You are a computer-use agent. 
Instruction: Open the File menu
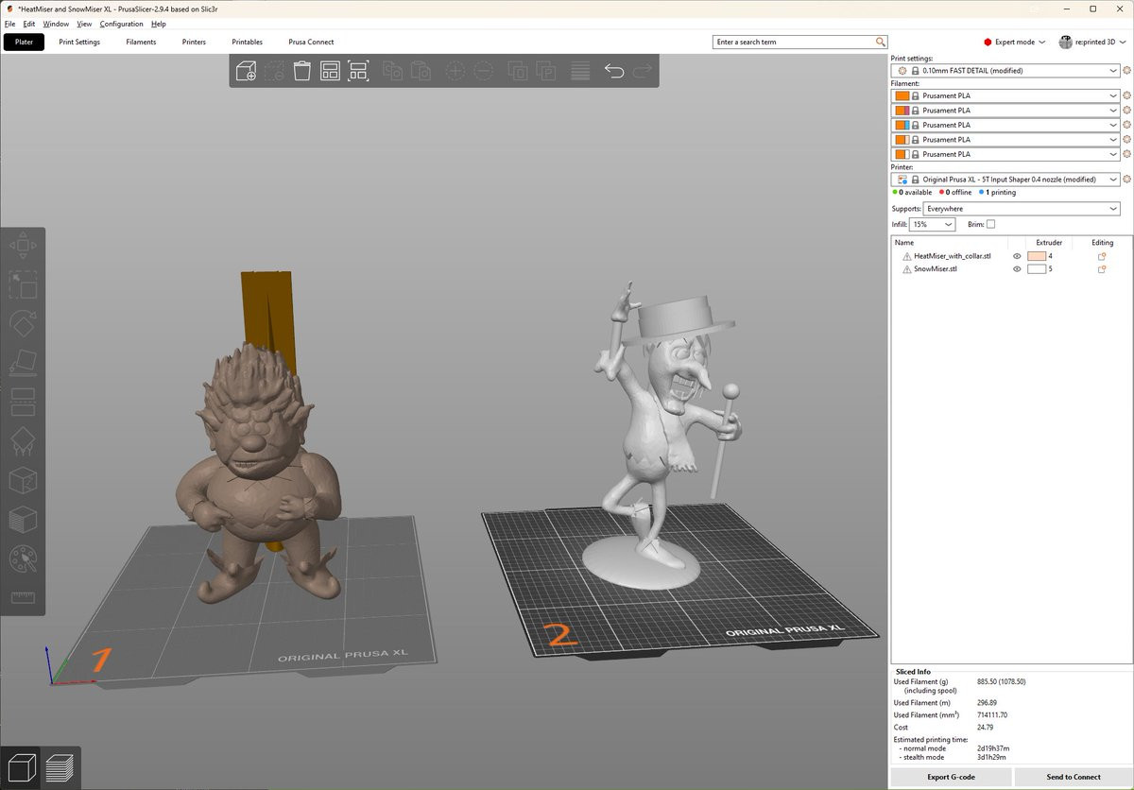(x=9, y=24)
